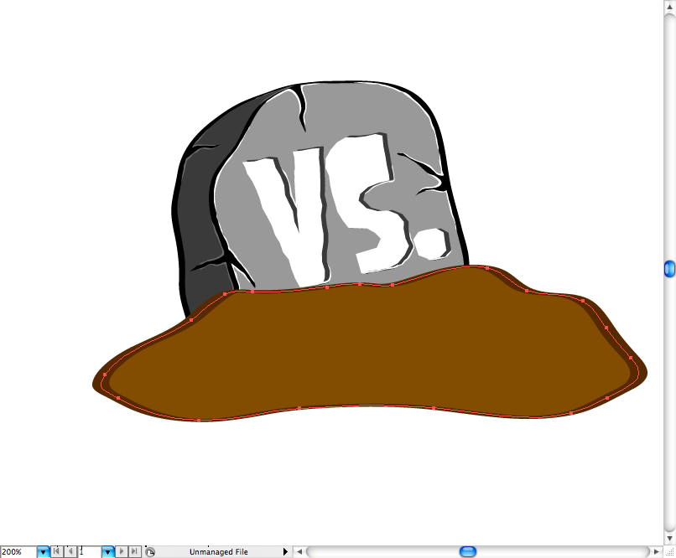Image resolution: width=676 pixels, height=558 pixels.
Task: Go to the previous artboard
Action: [x=70, y=552]
